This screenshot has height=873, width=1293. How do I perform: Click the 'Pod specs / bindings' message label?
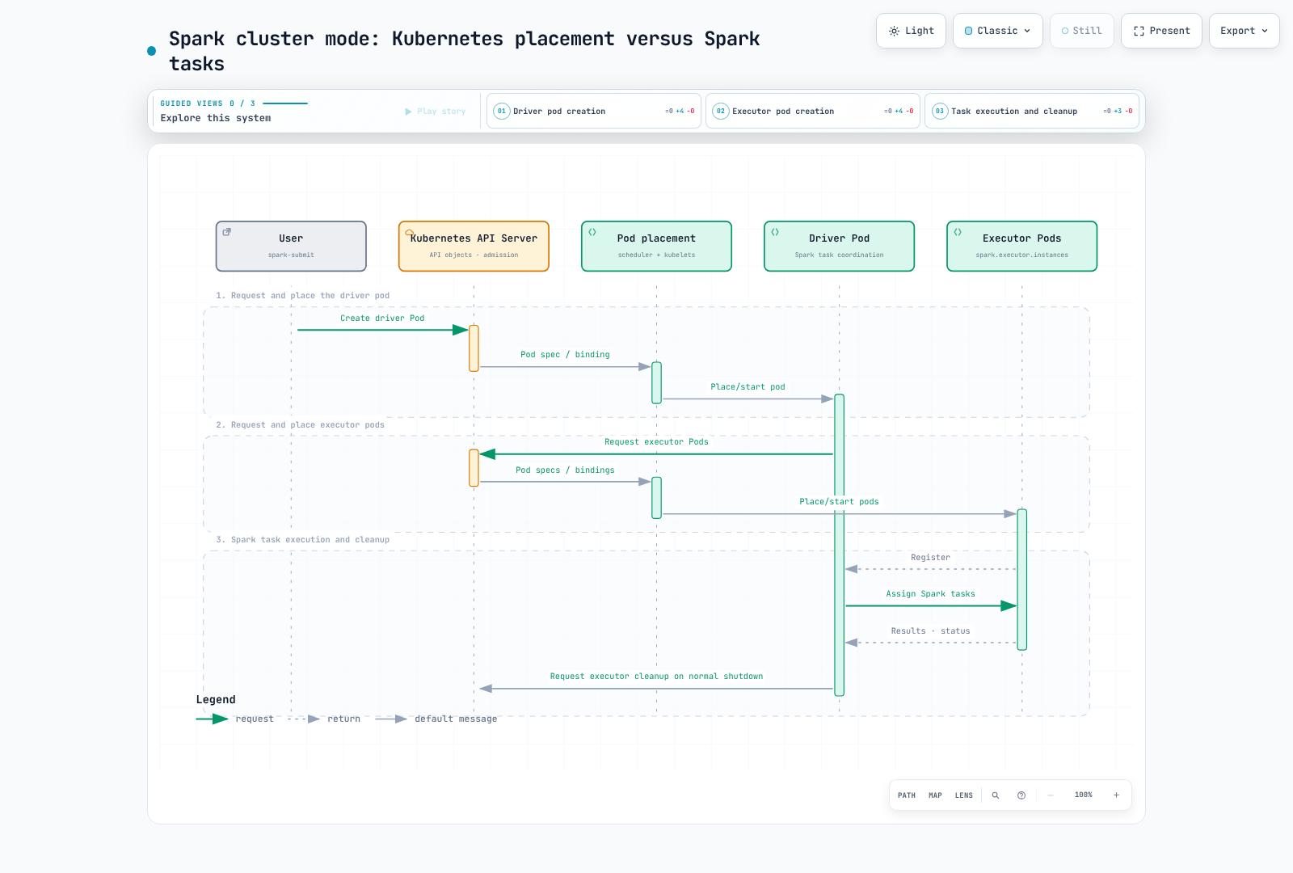(565, 470)
